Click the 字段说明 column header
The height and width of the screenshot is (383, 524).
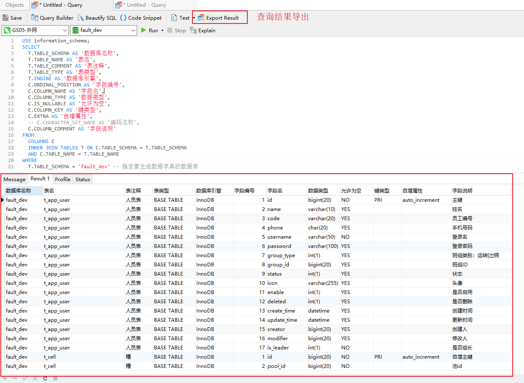481,190
